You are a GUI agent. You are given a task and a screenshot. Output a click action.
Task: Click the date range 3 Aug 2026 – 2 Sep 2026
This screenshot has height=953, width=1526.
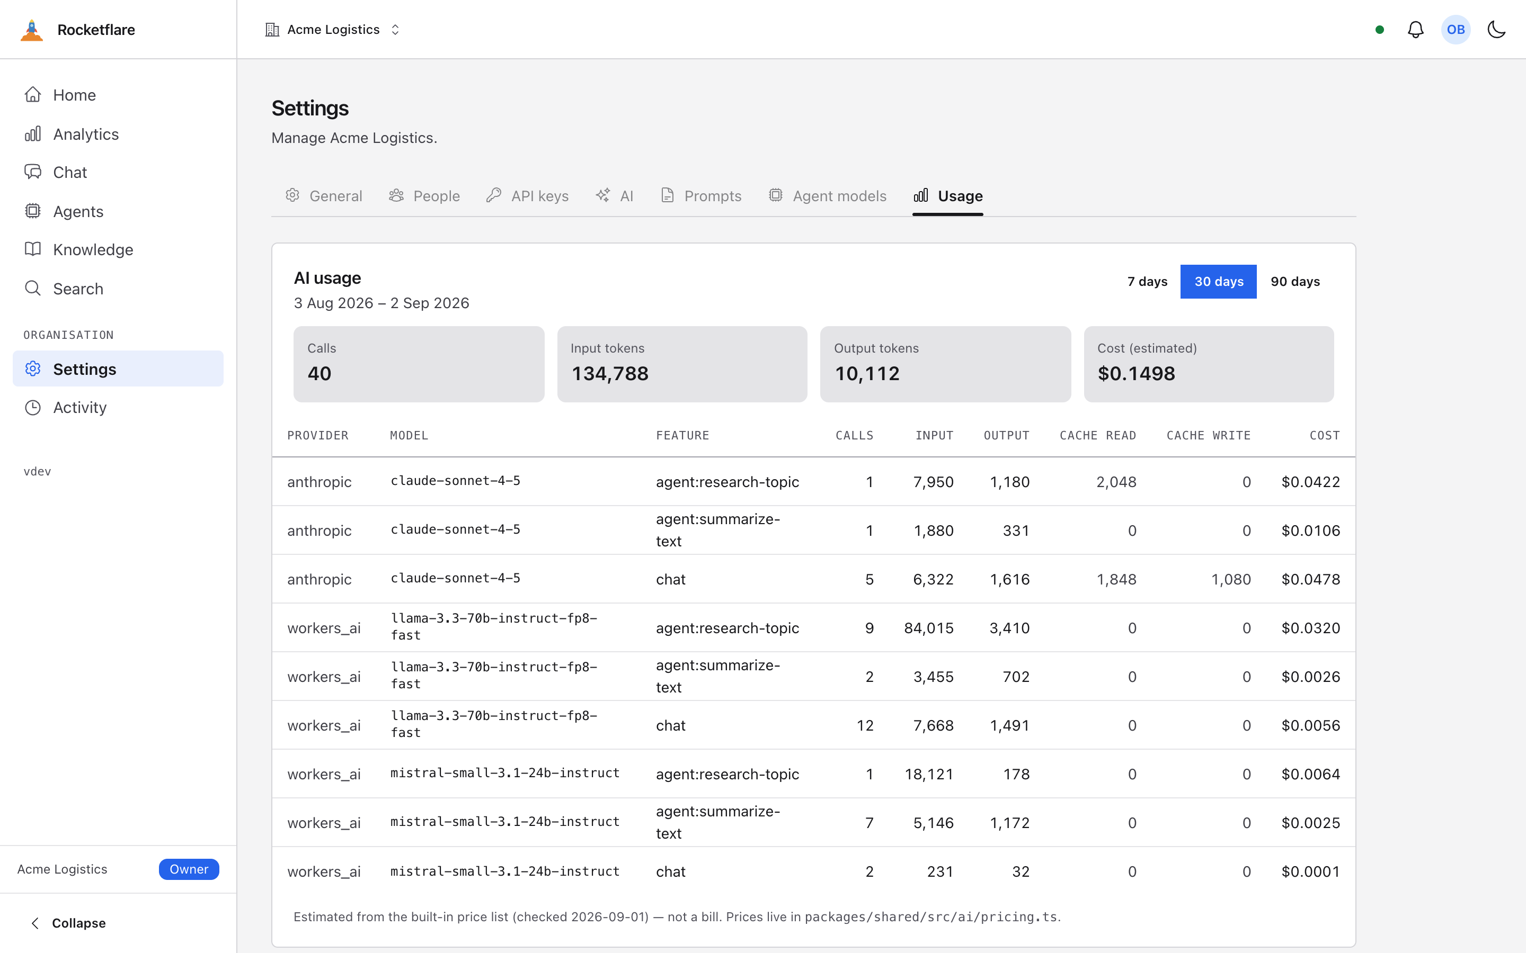click(381, 303)
